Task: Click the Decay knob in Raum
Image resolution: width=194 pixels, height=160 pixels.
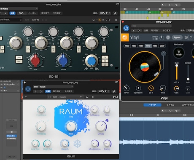Action: click(x=101, y=126)
